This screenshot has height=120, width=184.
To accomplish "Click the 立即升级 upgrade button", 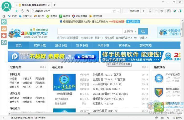I will coord(133,22).
